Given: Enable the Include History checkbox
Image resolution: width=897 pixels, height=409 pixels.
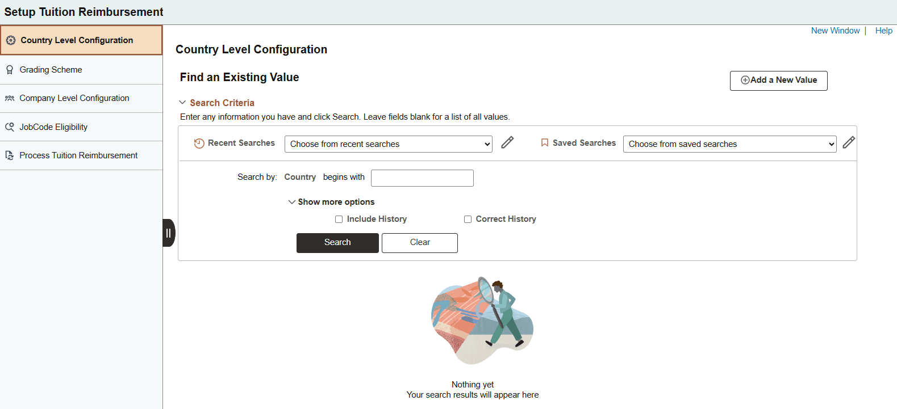Looking at the screenshot, I should click(x=339, y=219).
